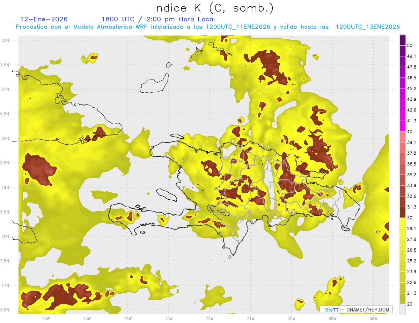Click the "17N" latitude label

[6, 285]
